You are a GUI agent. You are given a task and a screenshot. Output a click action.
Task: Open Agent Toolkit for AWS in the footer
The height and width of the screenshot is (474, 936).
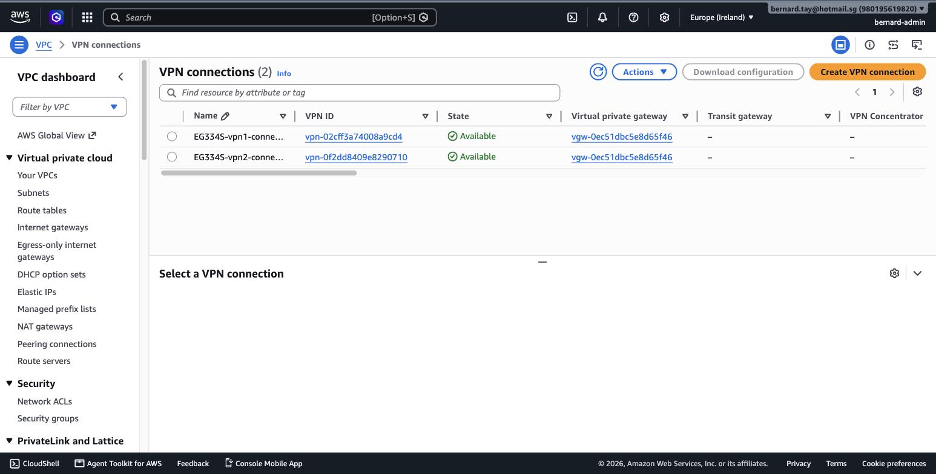pos(118,464)
